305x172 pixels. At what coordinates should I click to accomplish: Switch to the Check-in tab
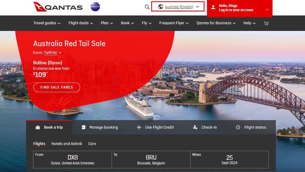(x=205, y=127)
